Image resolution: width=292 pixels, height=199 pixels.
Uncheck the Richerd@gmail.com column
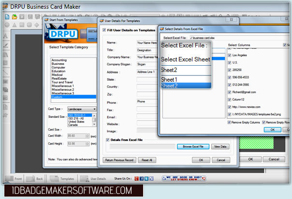(x=230, y=92)
